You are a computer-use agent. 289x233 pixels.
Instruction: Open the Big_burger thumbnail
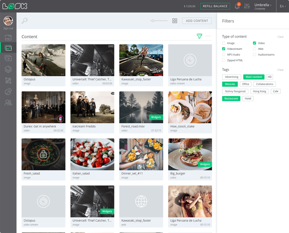pos(190,154)
